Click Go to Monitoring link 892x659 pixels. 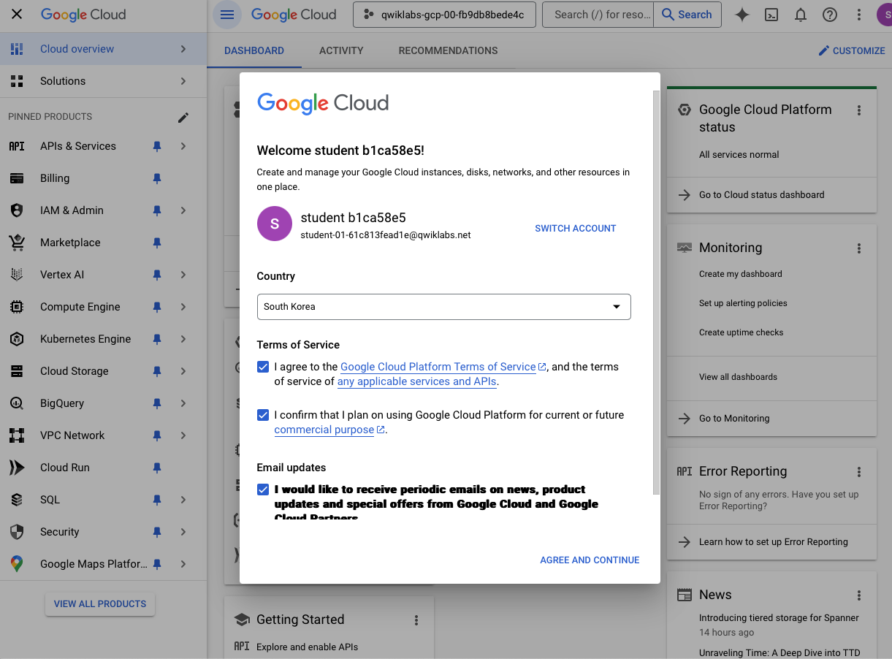(x=734, y=419)
